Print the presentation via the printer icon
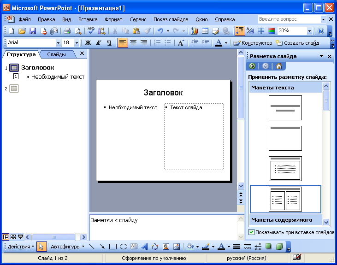 click(67, 31)
